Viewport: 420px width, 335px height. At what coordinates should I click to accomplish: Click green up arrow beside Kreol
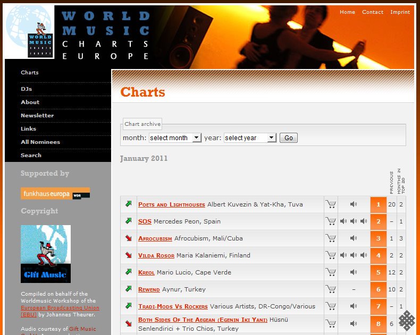tap(129, 272)
